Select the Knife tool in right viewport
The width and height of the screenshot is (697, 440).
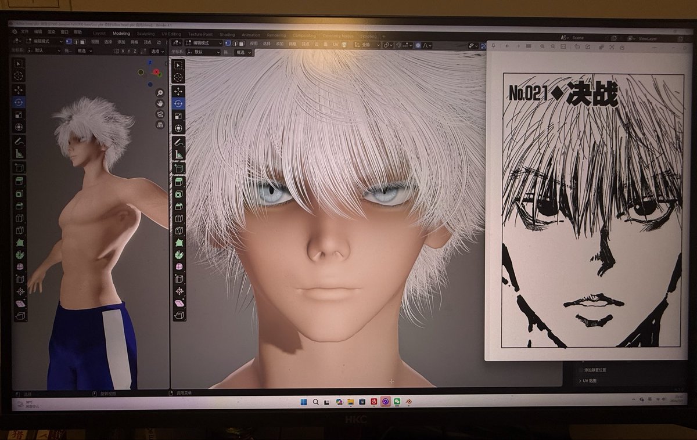point(179,230)
